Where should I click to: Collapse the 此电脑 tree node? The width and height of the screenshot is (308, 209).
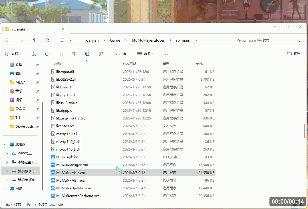(5, 144)
